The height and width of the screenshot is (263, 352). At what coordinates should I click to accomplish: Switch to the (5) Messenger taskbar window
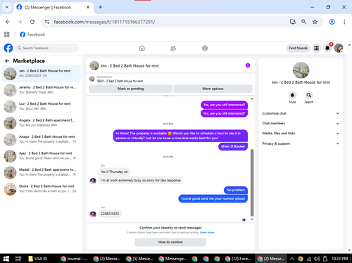139,259
